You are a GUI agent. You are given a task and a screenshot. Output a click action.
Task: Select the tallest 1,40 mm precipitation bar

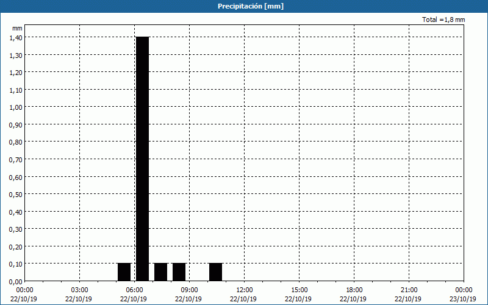point(143,159)
